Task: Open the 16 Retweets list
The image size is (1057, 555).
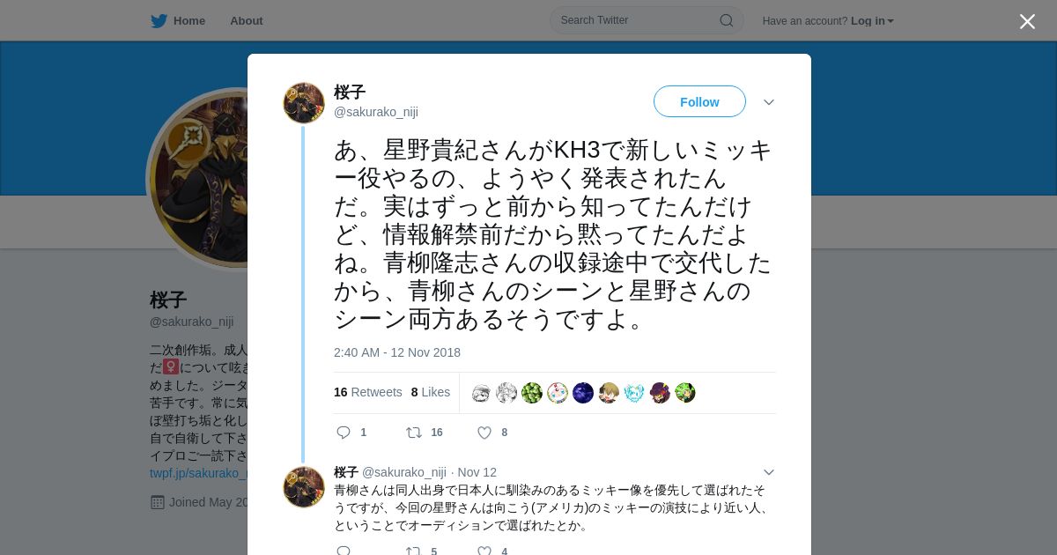Action: click(367, 392)
